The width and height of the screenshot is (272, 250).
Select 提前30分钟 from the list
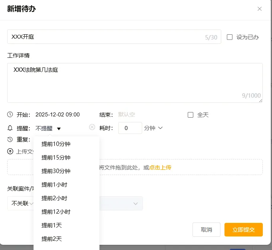click(x=56, y=171)
